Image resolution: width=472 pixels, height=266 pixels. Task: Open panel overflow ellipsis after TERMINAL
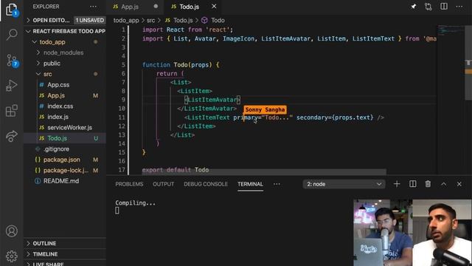pyautogui.click(x=277, y=184)
